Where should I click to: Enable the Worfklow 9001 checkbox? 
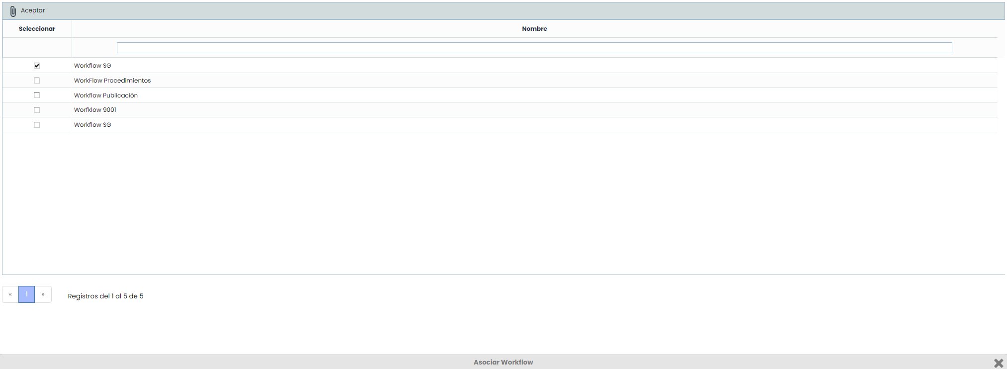click(37, 110)
